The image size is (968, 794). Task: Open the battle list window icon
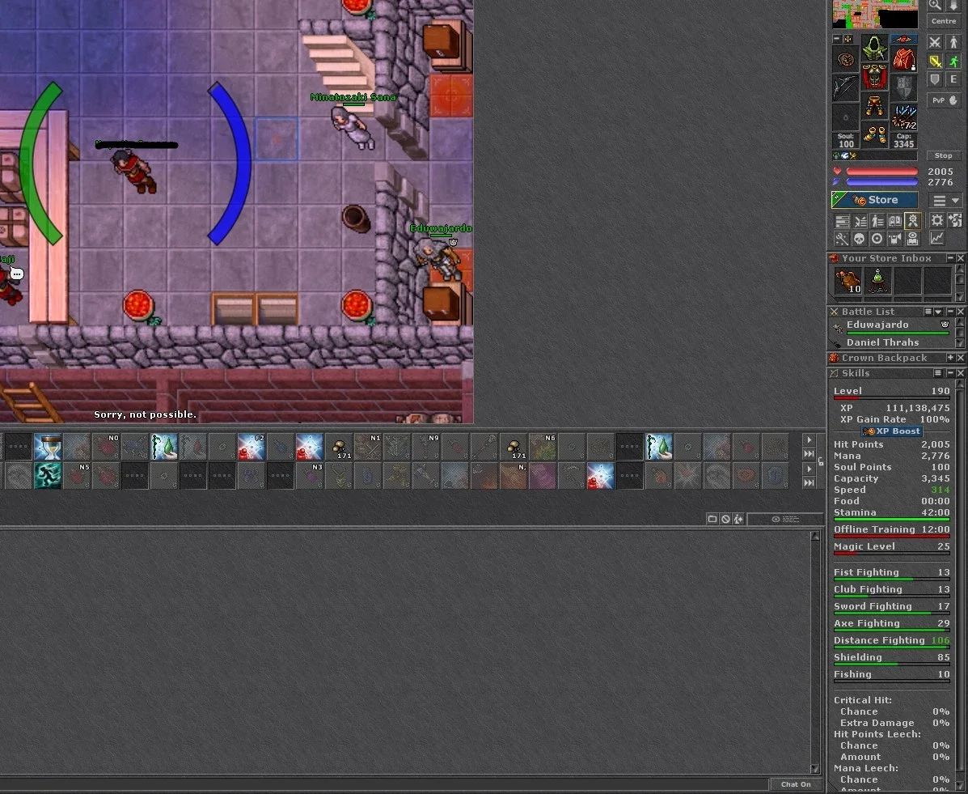[860, 221]
